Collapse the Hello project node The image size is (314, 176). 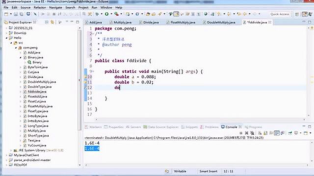click(6, 38)
